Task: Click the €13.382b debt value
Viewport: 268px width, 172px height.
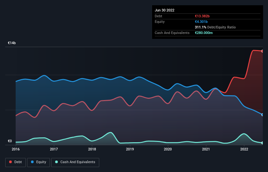Action: point(202,16)
